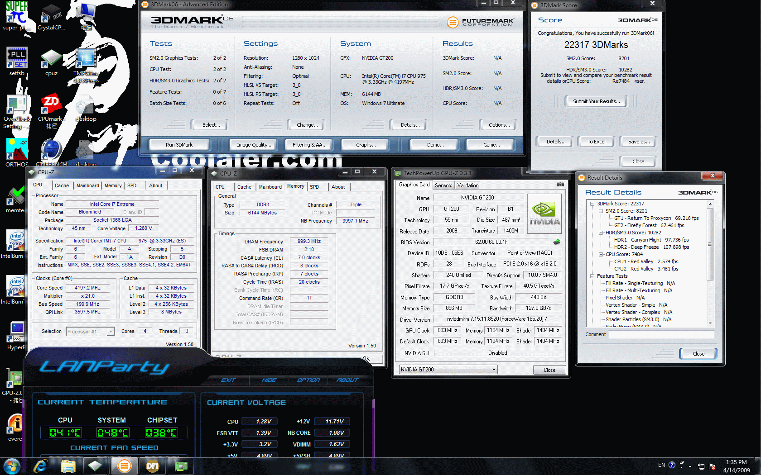Click the Windows Start orb
The height and width of the screenshot is (475, 761).
pos(12,465)
